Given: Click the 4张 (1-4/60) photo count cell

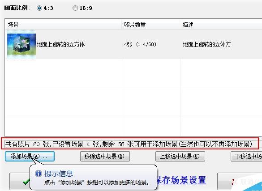Looking at the screenshot, I should tap(140, 44).
